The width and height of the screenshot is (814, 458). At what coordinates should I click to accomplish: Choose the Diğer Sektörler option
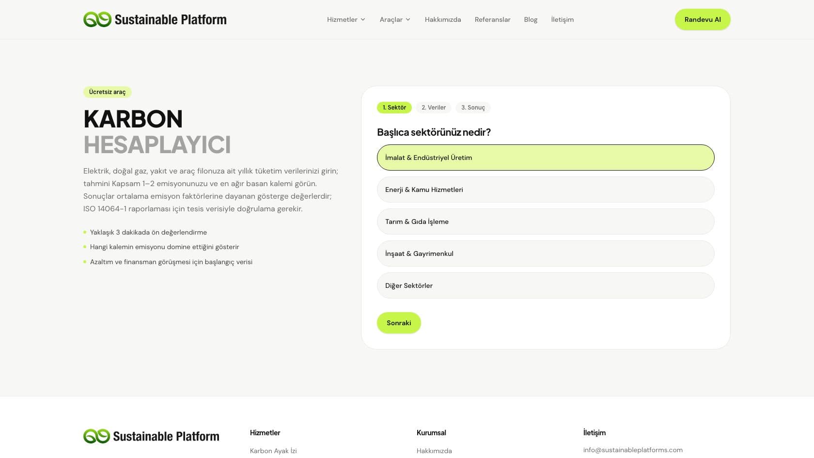[x=546, y=285]
